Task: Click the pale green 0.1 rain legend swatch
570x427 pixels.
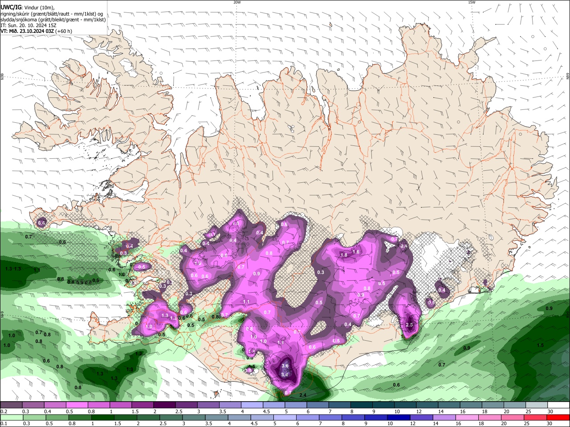Action: [11, 418]
